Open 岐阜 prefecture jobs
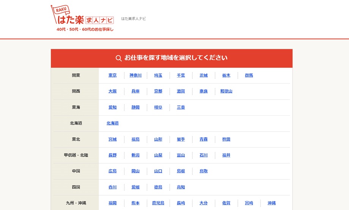349x210 pixels. (x=158, y=107)
